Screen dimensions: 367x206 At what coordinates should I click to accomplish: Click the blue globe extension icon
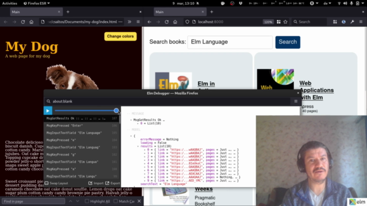(x=343, y=22)
